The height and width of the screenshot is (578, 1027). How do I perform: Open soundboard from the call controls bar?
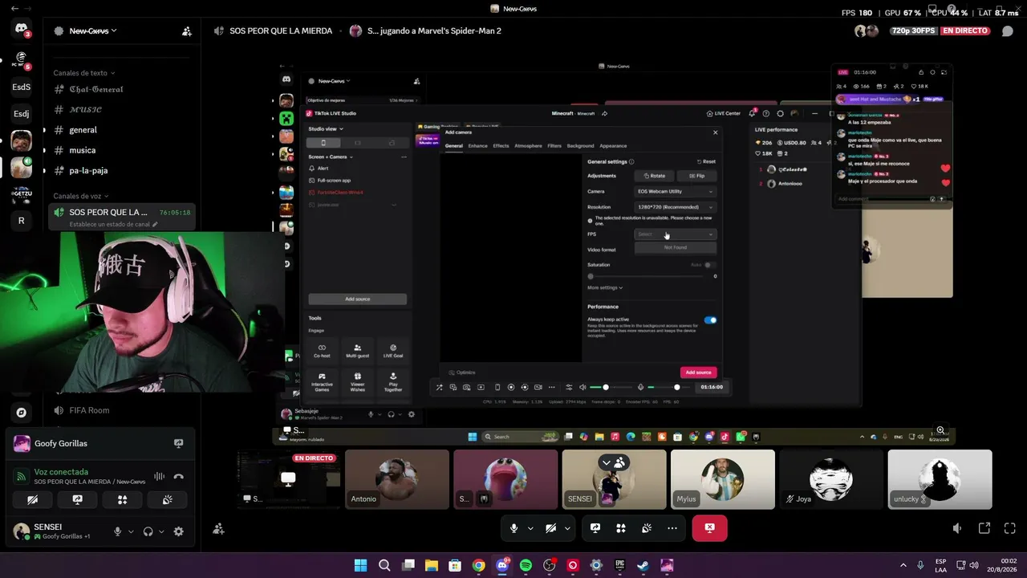pos(647,528)
